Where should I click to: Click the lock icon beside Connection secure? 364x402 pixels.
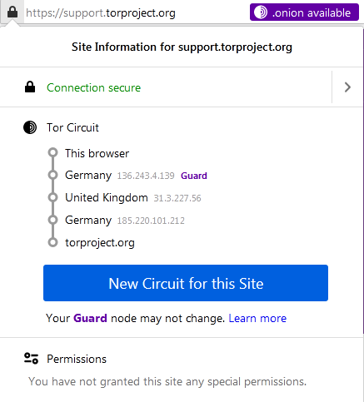(30, 87)
